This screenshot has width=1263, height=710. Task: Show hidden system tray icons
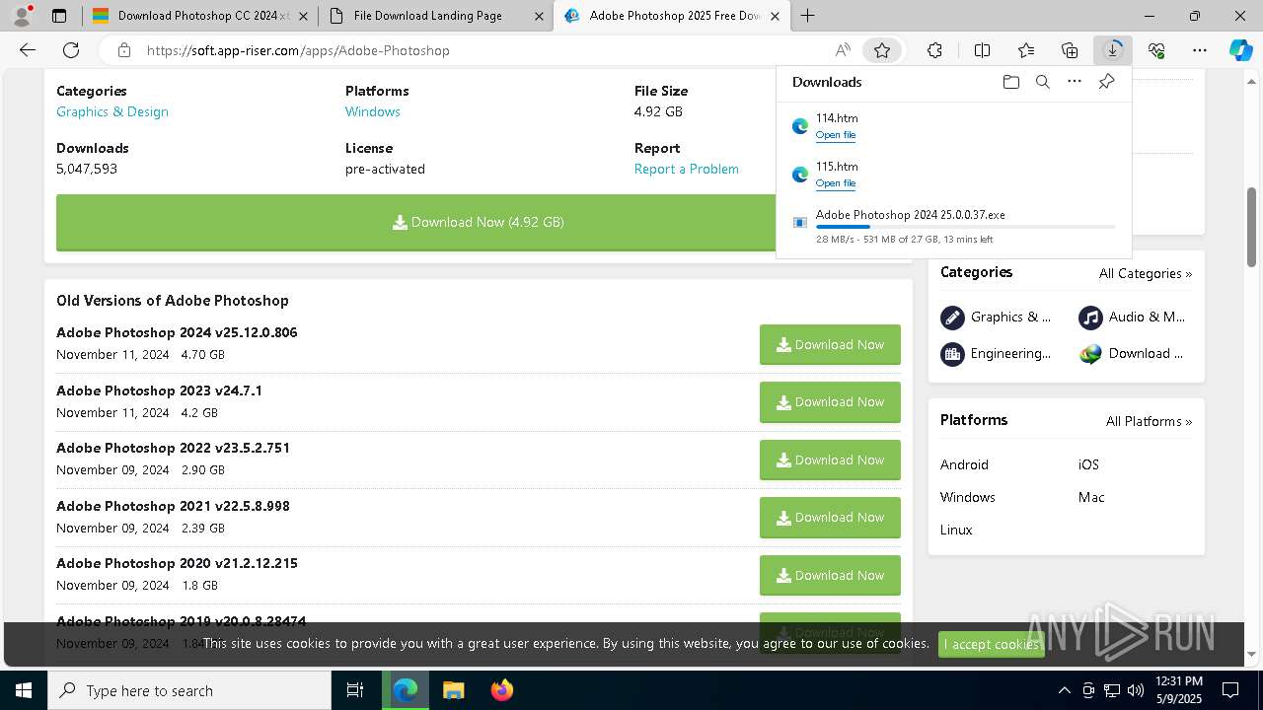[1064, 690]
